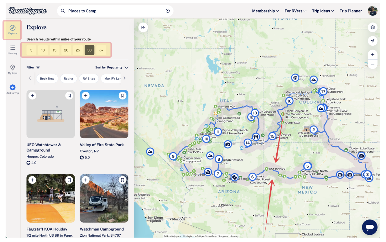The image size is (386, 242).
Task: Expand the Membership dropdown
Action: pyautogui.click(x=265, y=11)
